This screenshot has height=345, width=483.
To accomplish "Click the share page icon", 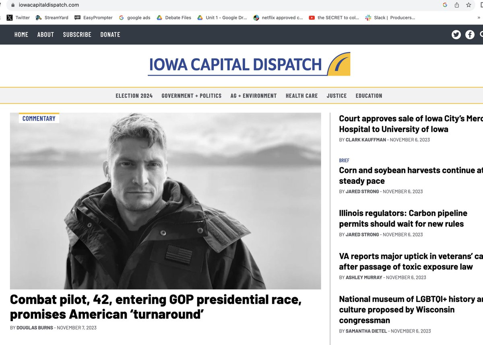I will (457, 5).
